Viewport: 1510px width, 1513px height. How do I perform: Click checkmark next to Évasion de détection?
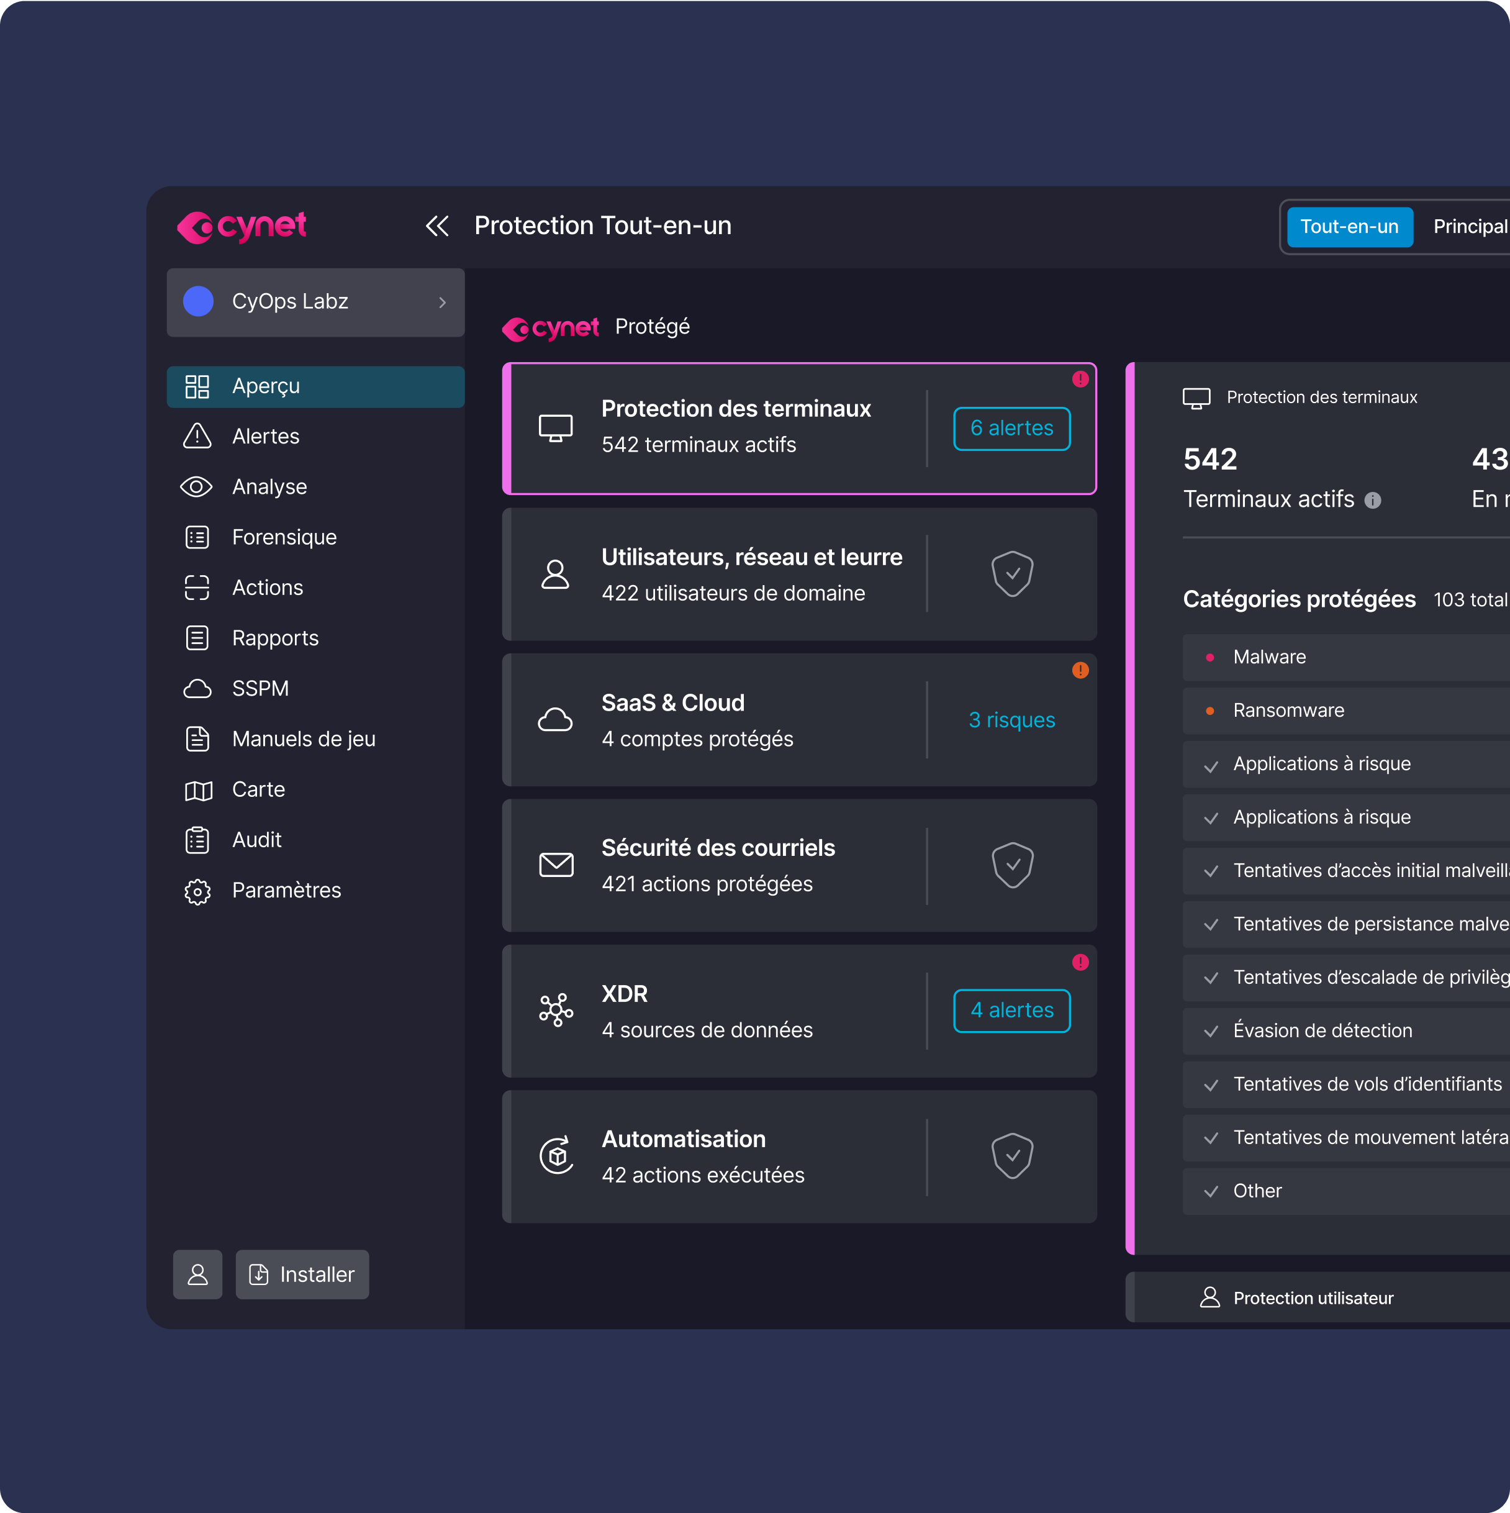[x=1211, y=1032]
